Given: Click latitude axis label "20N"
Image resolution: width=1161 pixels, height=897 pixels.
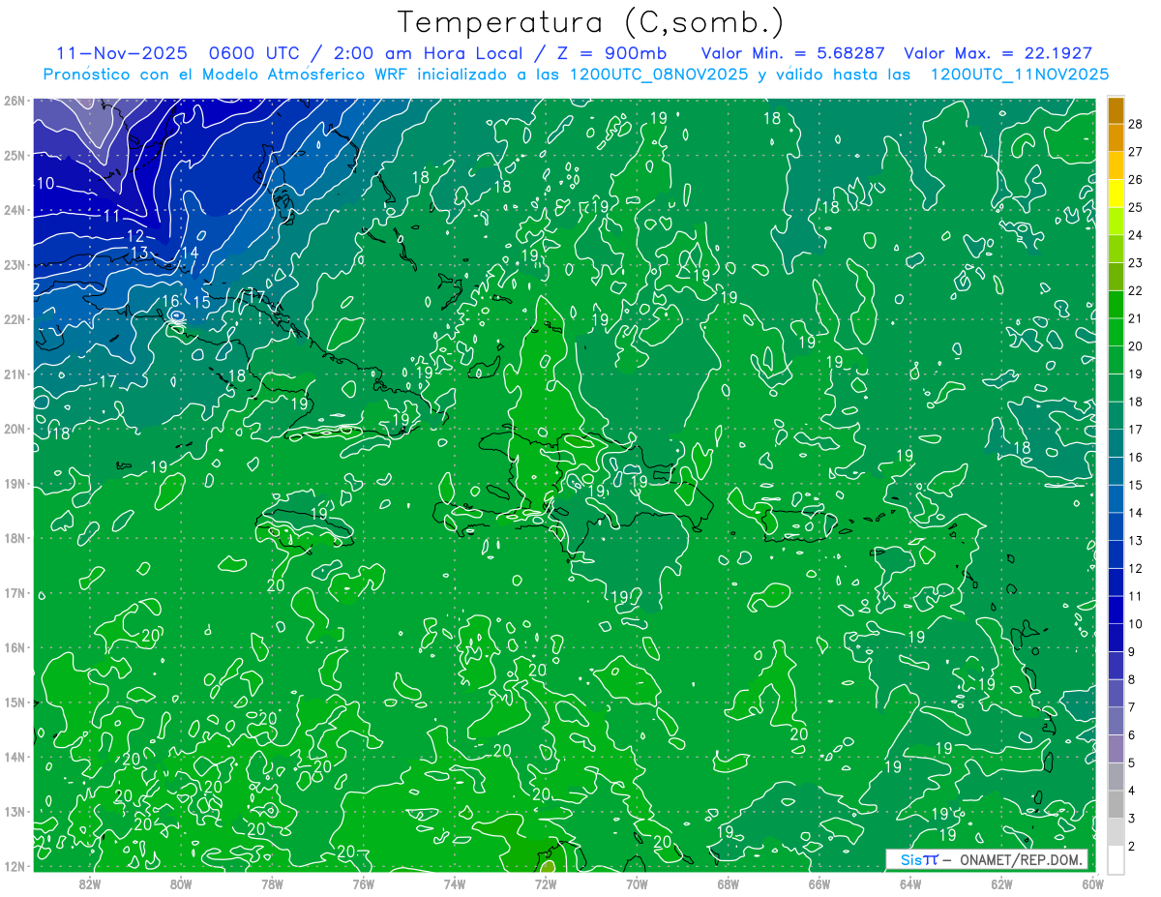Looking at the screenshot, I should point(15,428).
